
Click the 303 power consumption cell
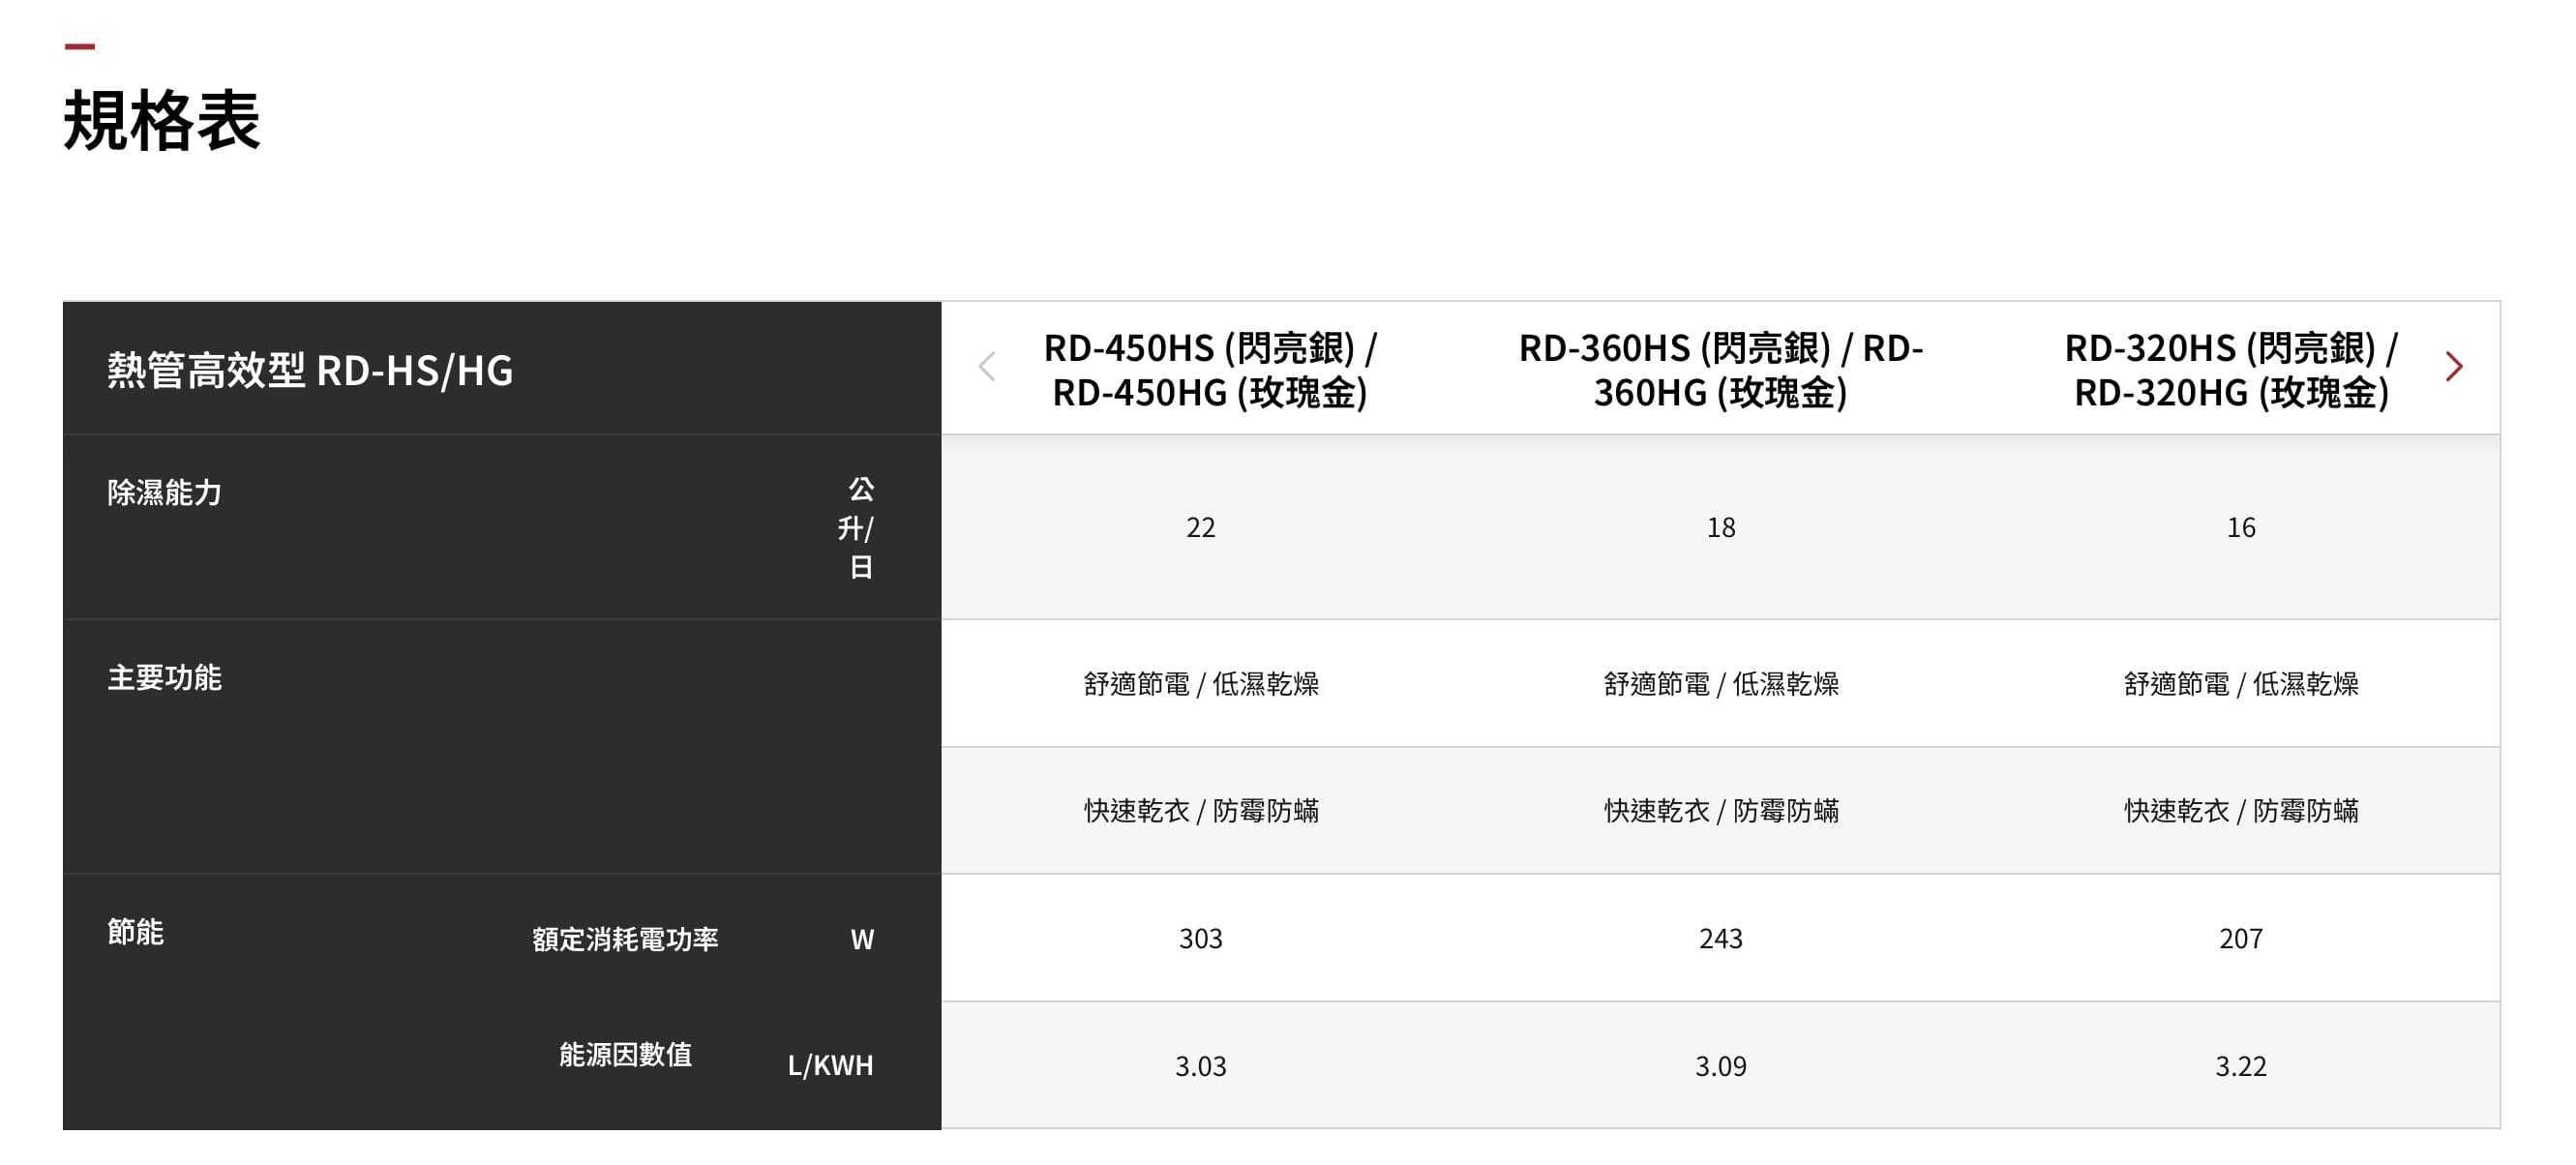(x=1200, y=938)
